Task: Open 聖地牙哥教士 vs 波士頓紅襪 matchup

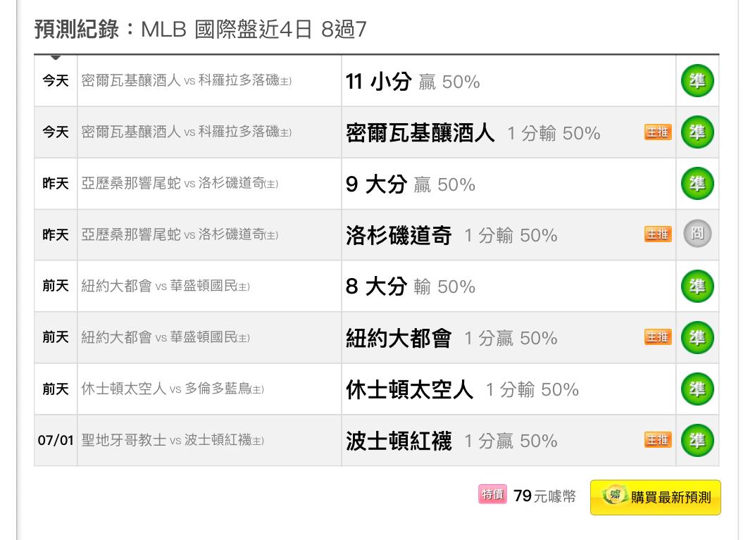Action: click(173, 440)
